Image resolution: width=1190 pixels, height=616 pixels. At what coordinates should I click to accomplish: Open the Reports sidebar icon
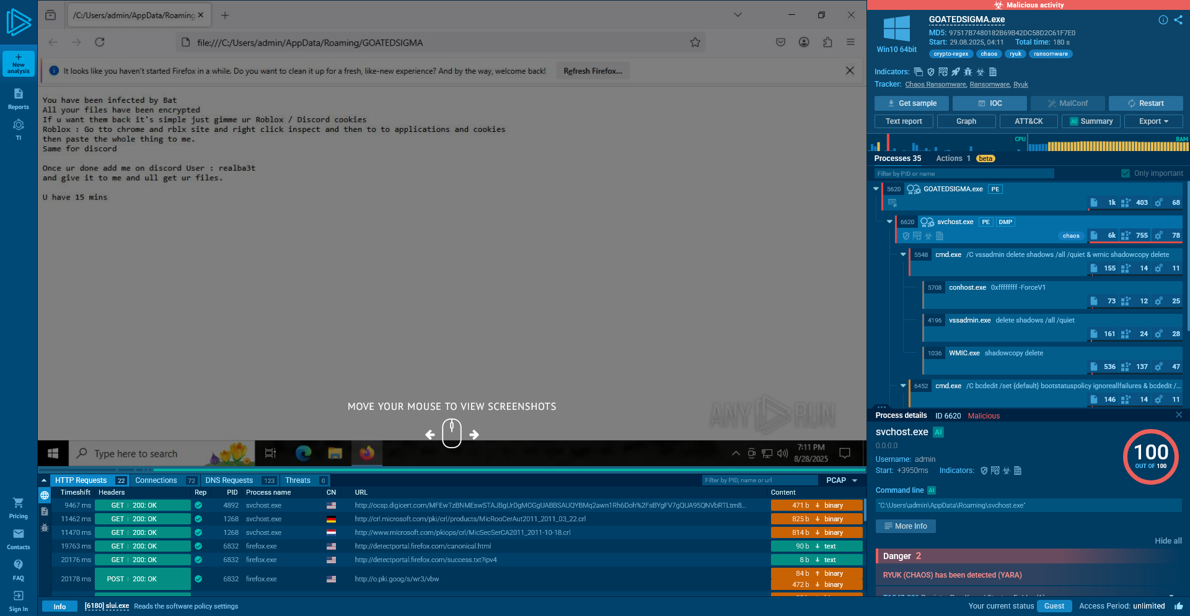pyautogui.click(x=19, y=93)
